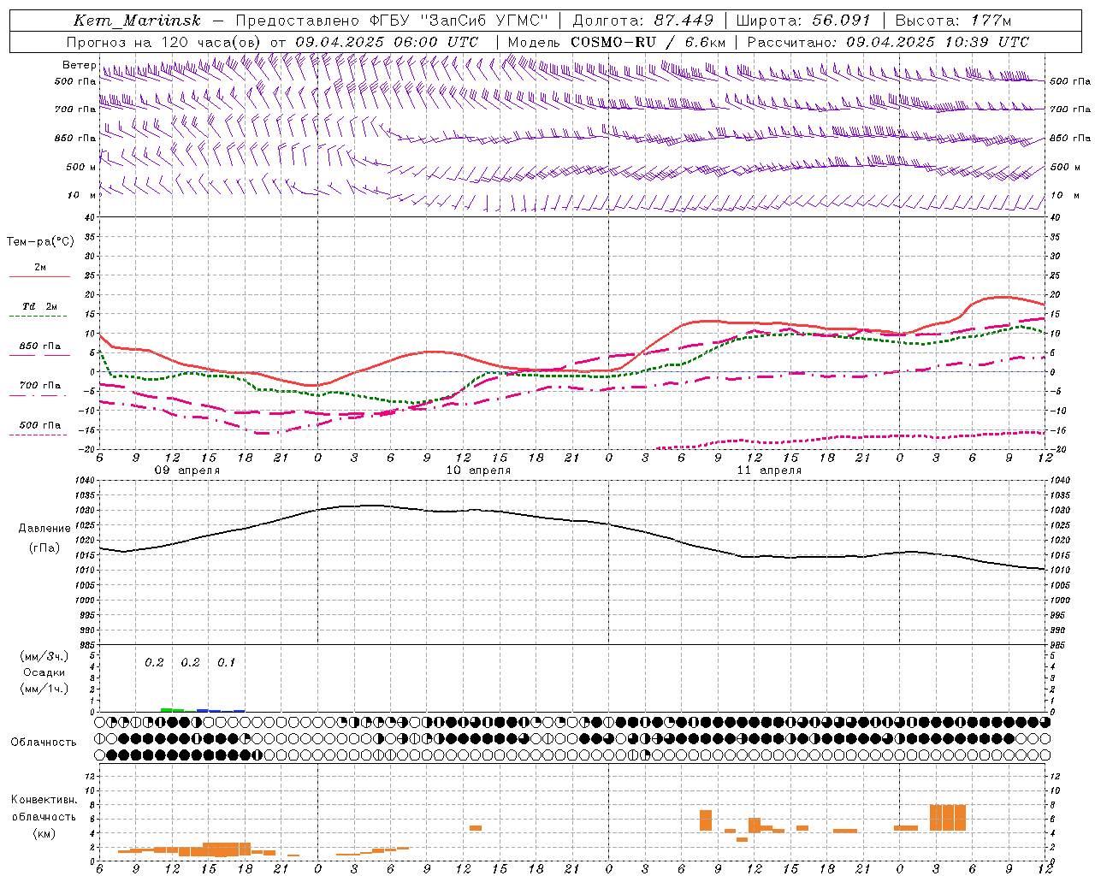This screenshot has height=876, width=1095.
Task: Click the 11 апреля date label
Action: point(769,471)
